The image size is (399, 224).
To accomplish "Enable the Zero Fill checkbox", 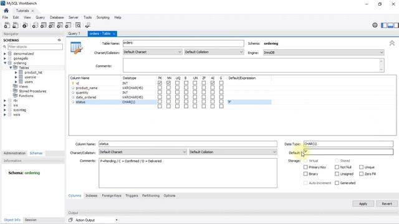I will coord(361,174).
